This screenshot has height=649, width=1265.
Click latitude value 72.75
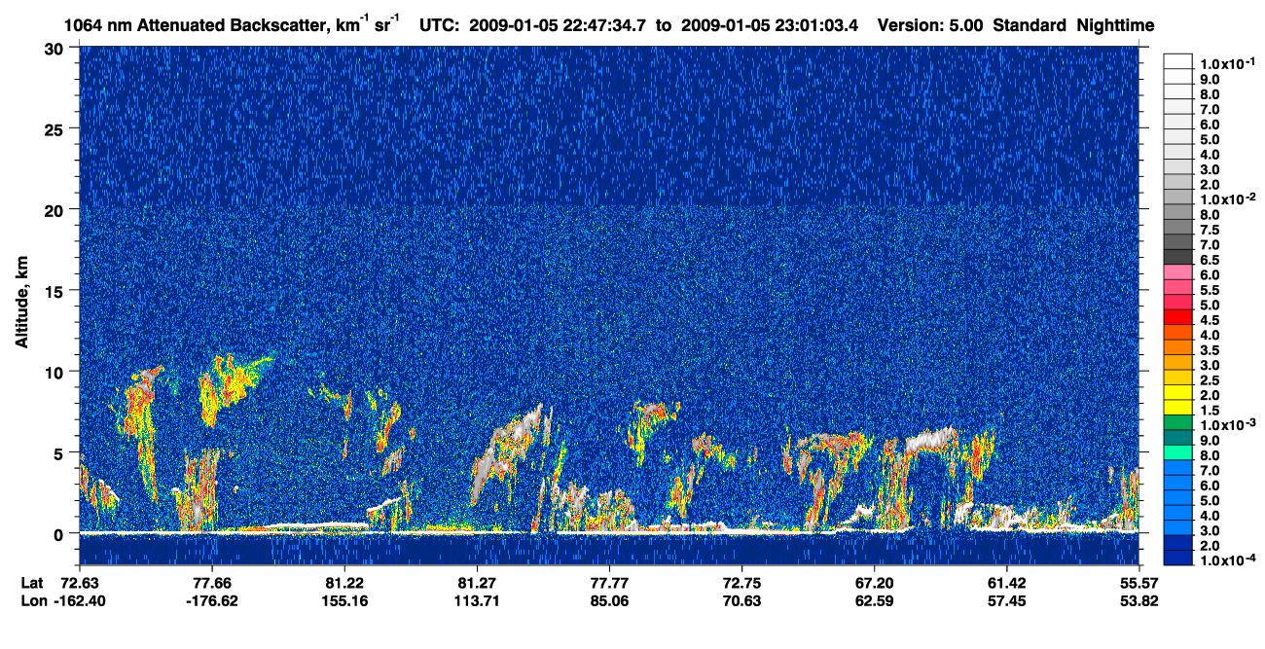point(741,582)
